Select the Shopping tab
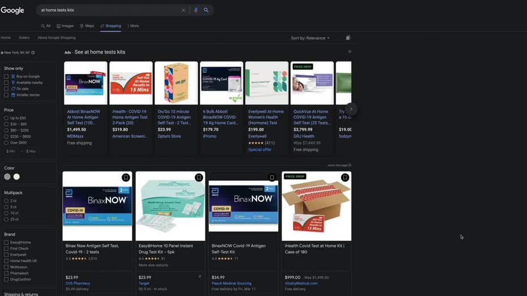The width and height of the screenshot is (527, 296). pyautogui.click(x=111, y=26)
